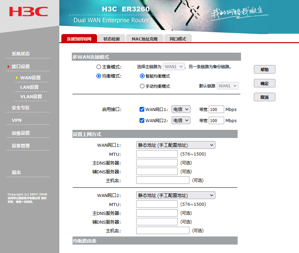Open 接口设置 in sidebar
Viewport: 299px width, 253px height.
click(x=21, y=66)
